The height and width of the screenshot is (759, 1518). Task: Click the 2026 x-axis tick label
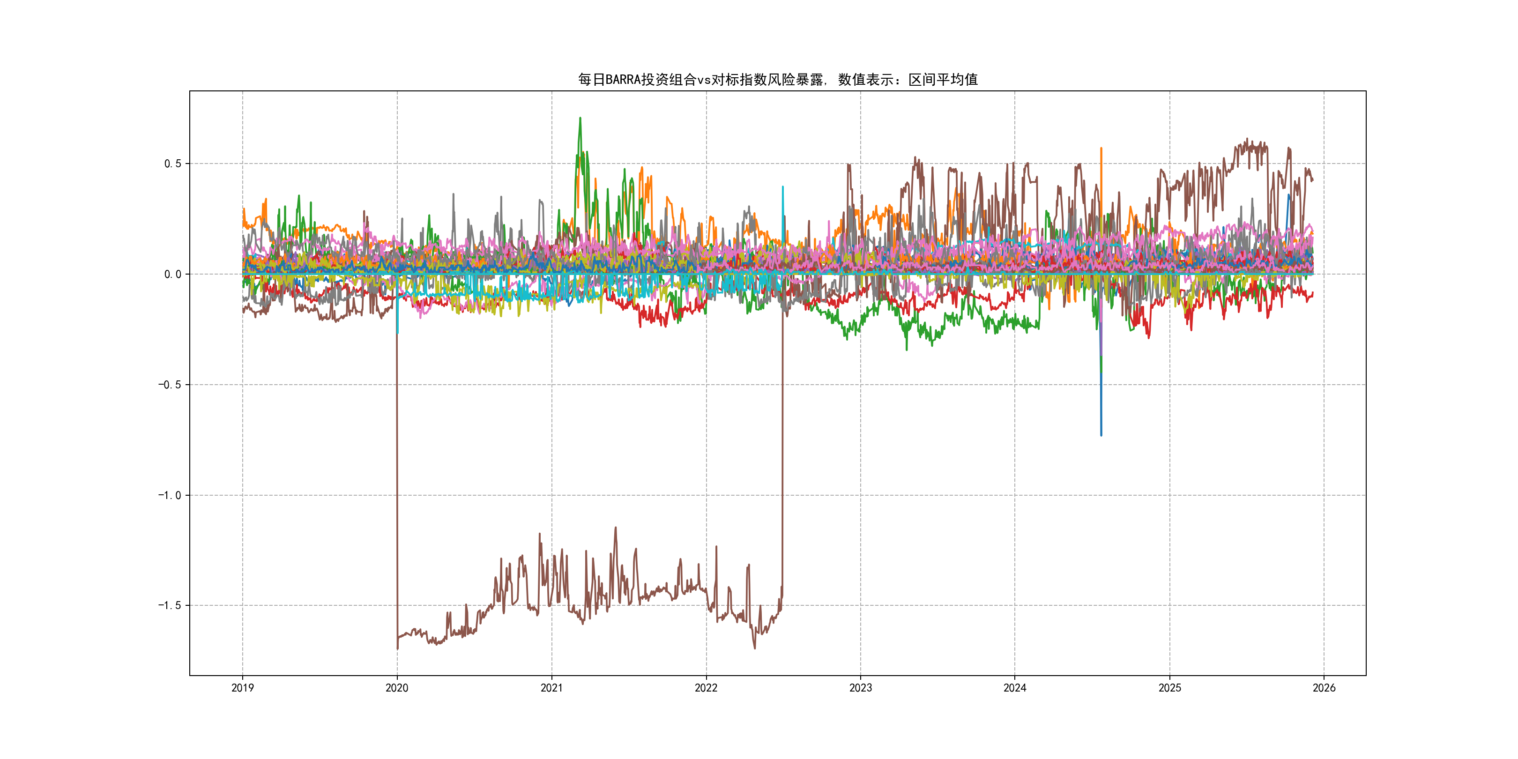pyautogui.click(x=1324, y=688)
